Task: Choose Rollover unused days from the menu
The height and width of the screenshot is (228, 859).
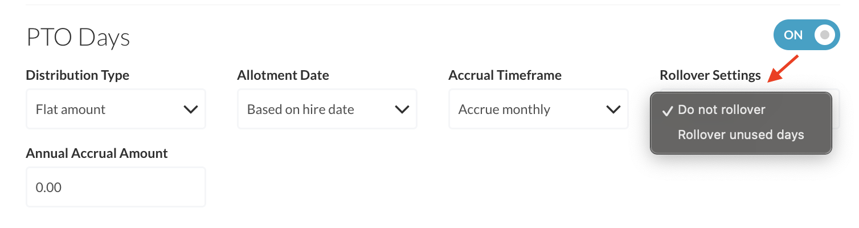Action: click(741, 135)
